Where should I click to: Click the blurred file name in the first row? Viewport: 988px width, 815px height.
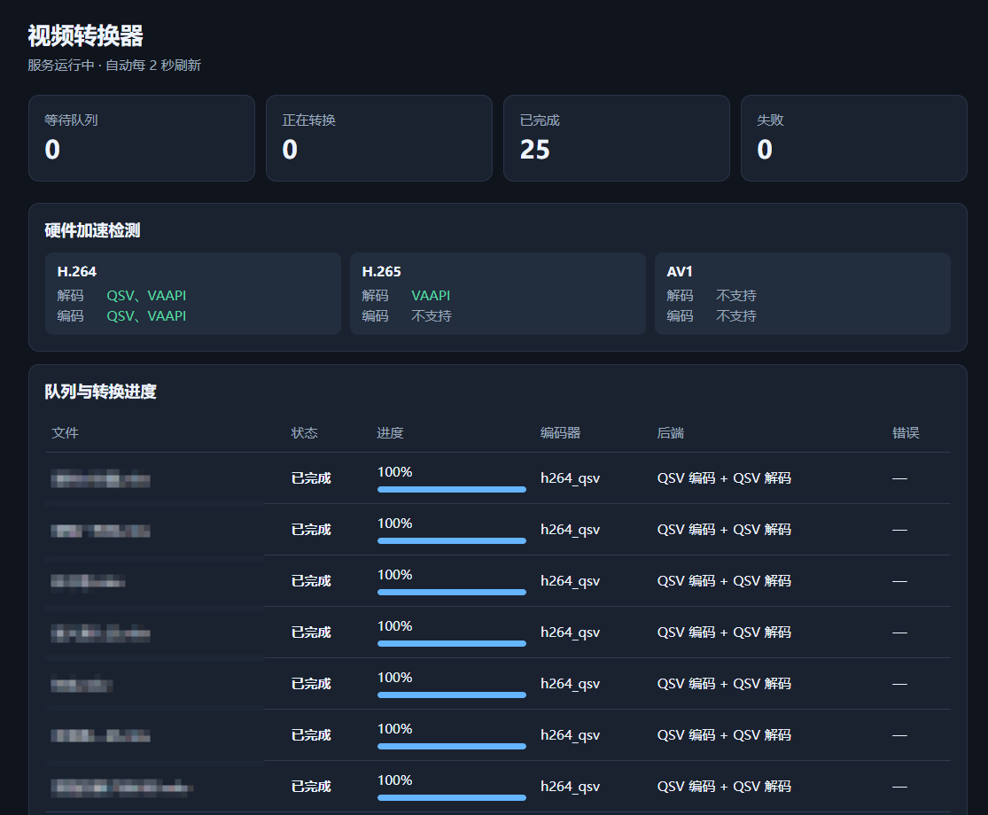tap(101, 478)
